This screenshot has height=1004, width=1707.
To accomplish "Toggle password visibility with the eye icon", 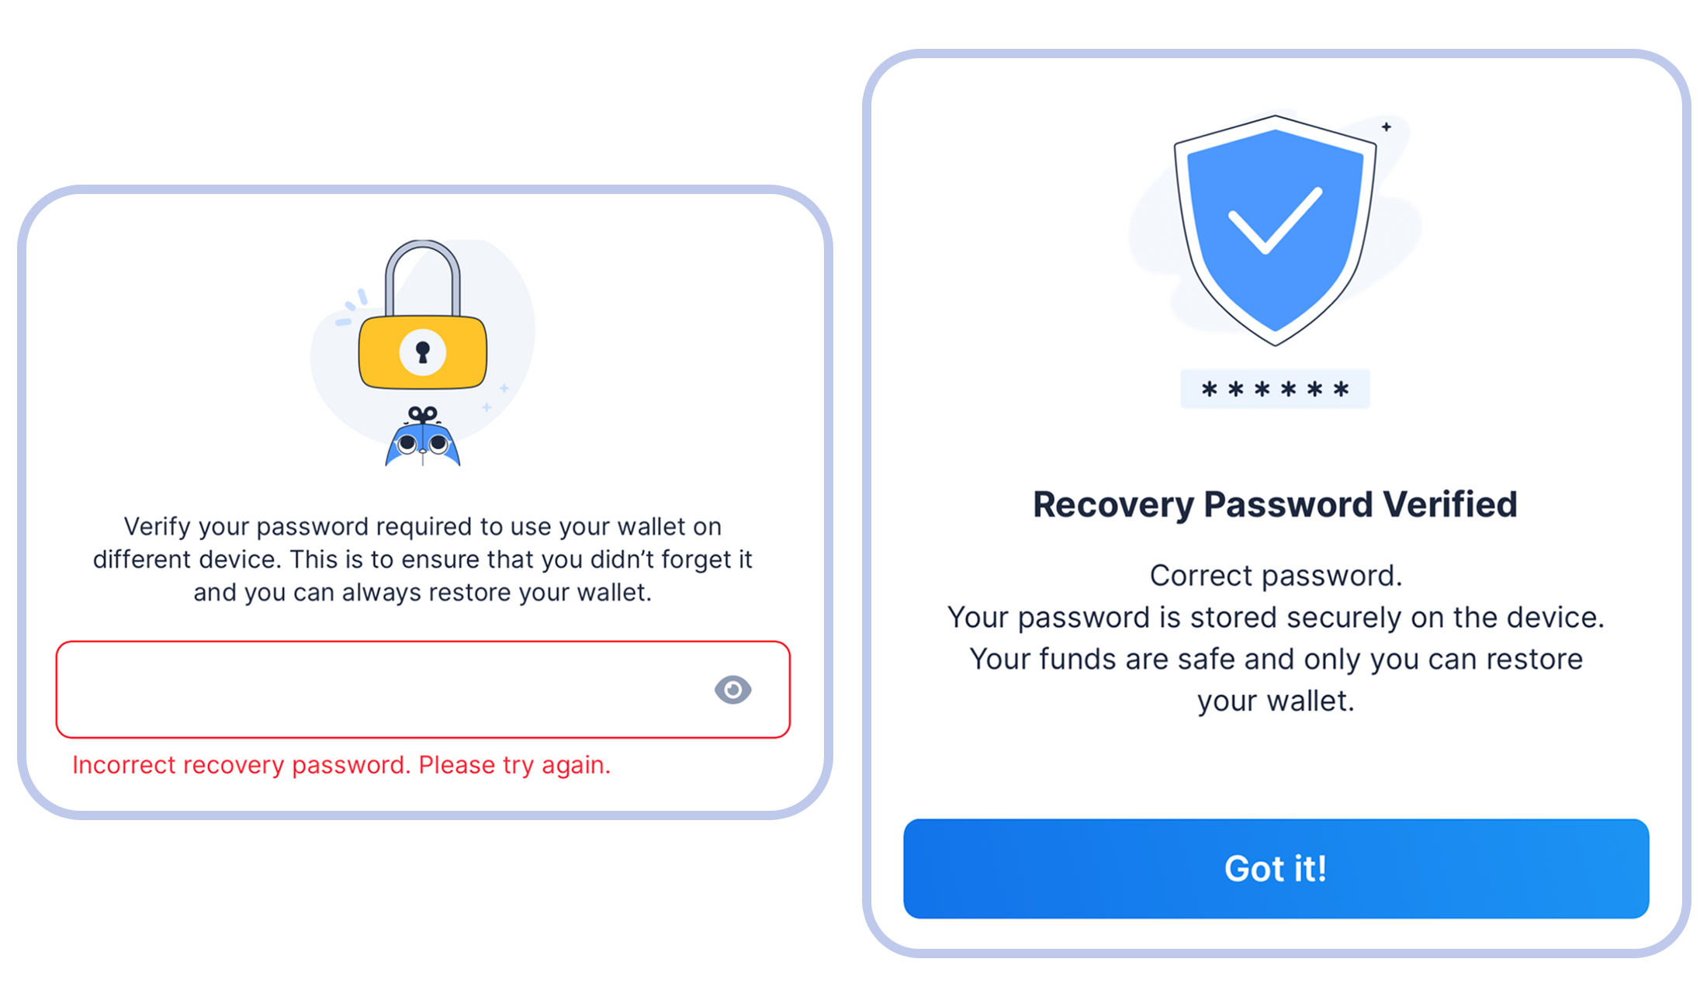I will click(732, 689).
